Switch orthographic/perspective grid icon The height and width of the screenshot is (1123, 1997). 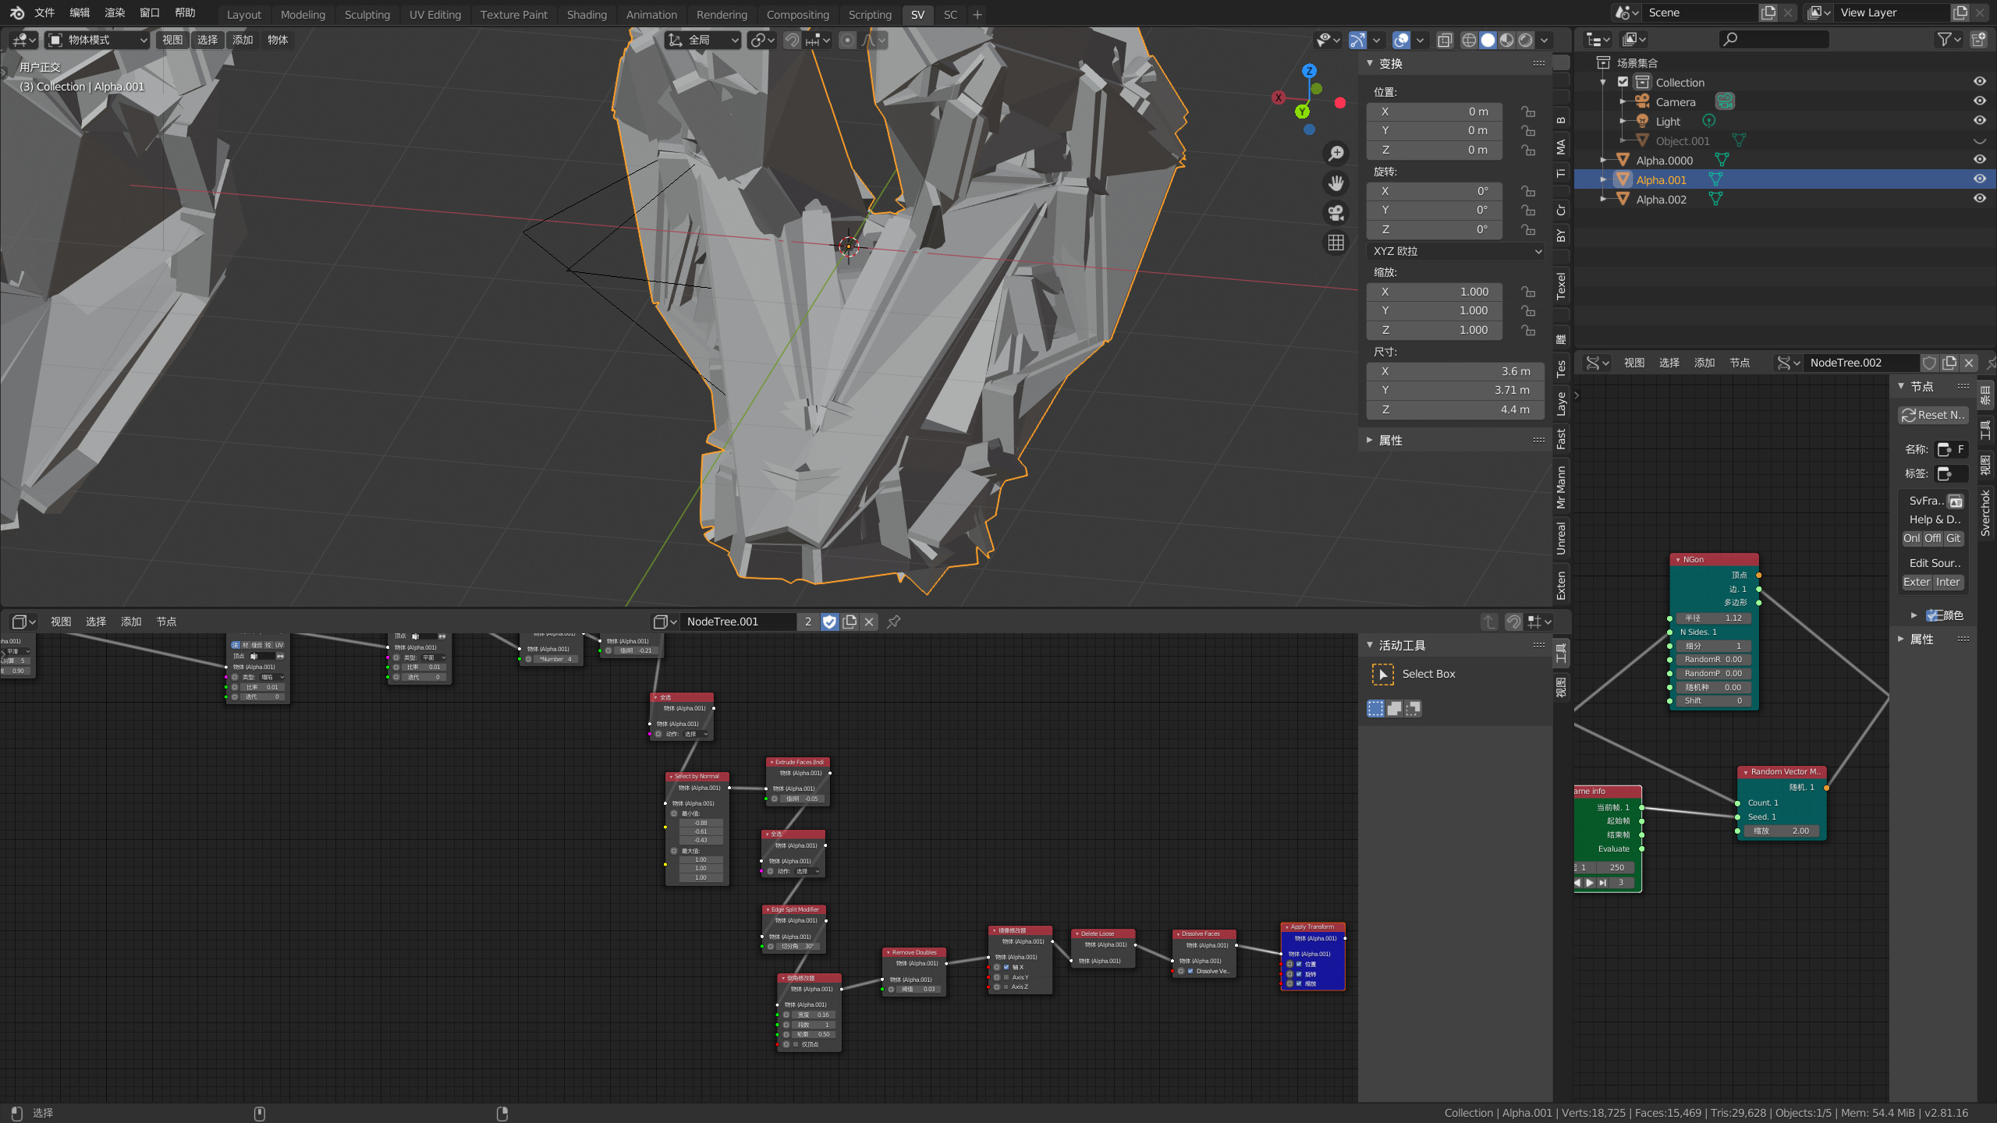tap(1335, 243)
